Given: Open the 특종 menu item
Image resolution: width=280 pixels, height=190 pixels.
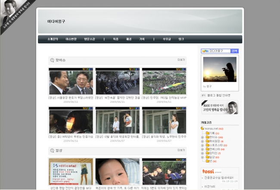Looking at the screenshot, I should click(115, 39).
